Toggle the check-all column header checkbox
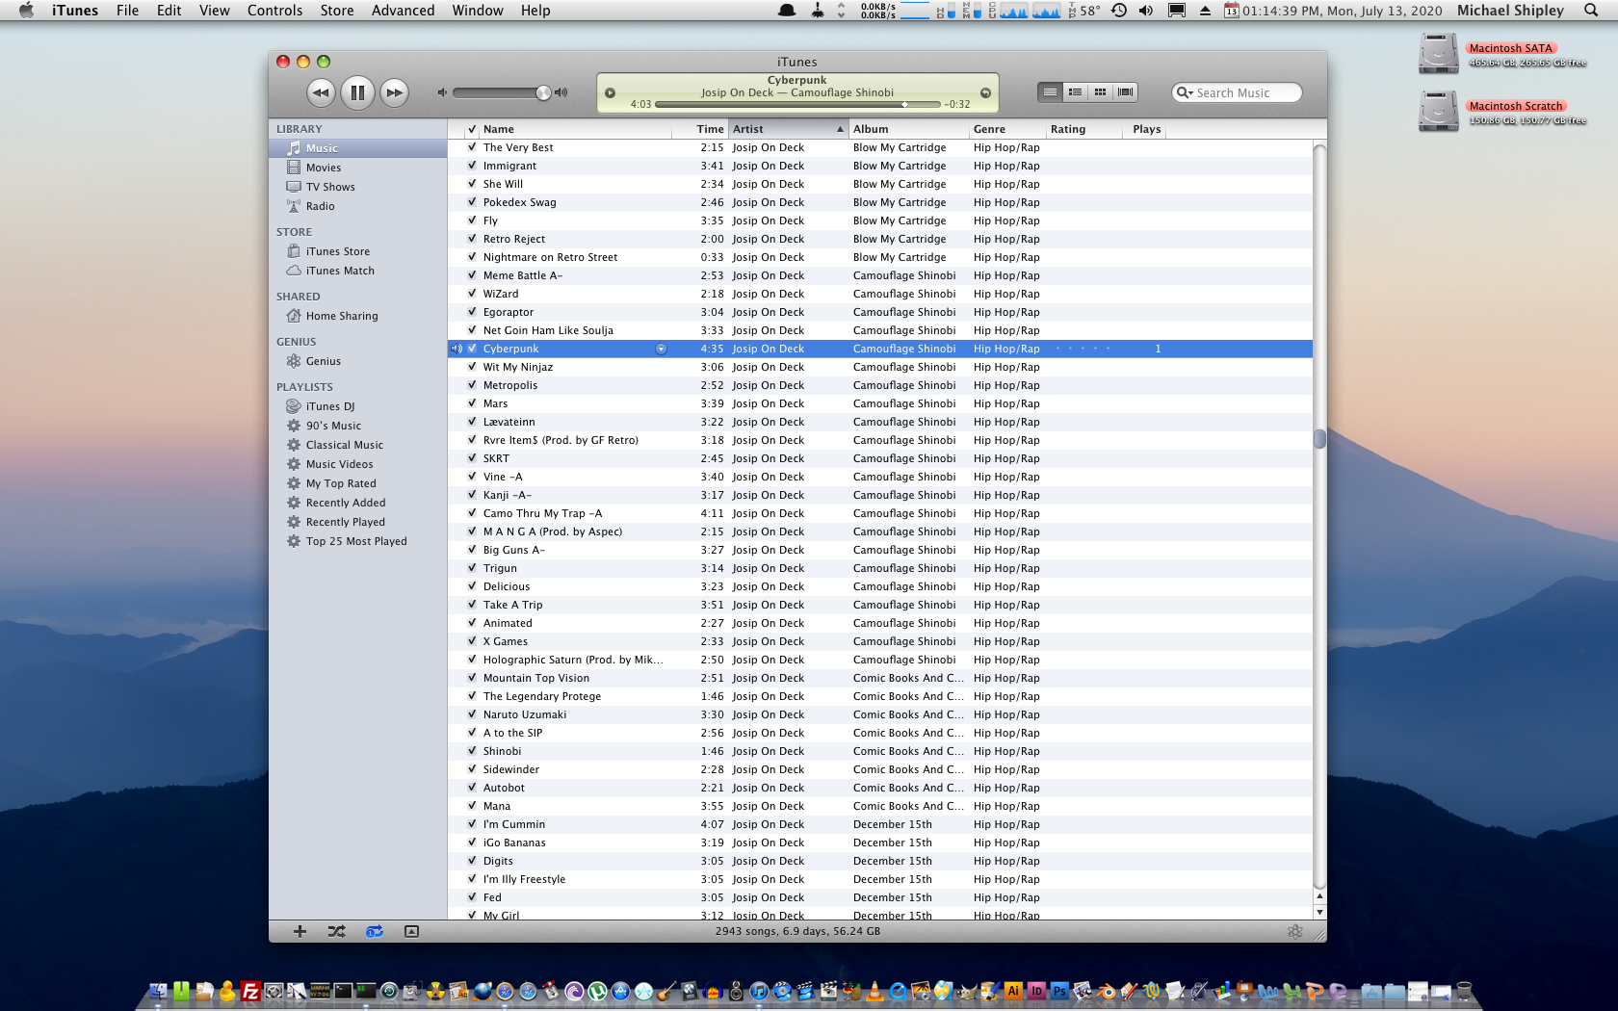Screen dimensions: 1618x1011 pyautogui.click(x=472, y=129)
